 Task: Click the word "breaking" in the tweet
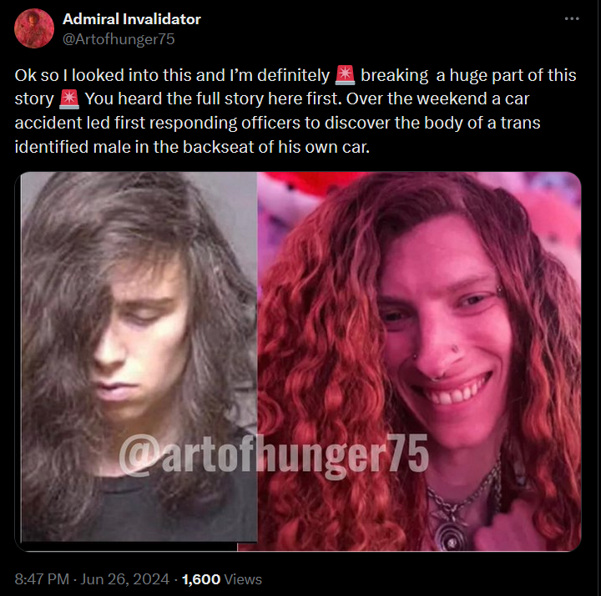(x=394, y=76)
